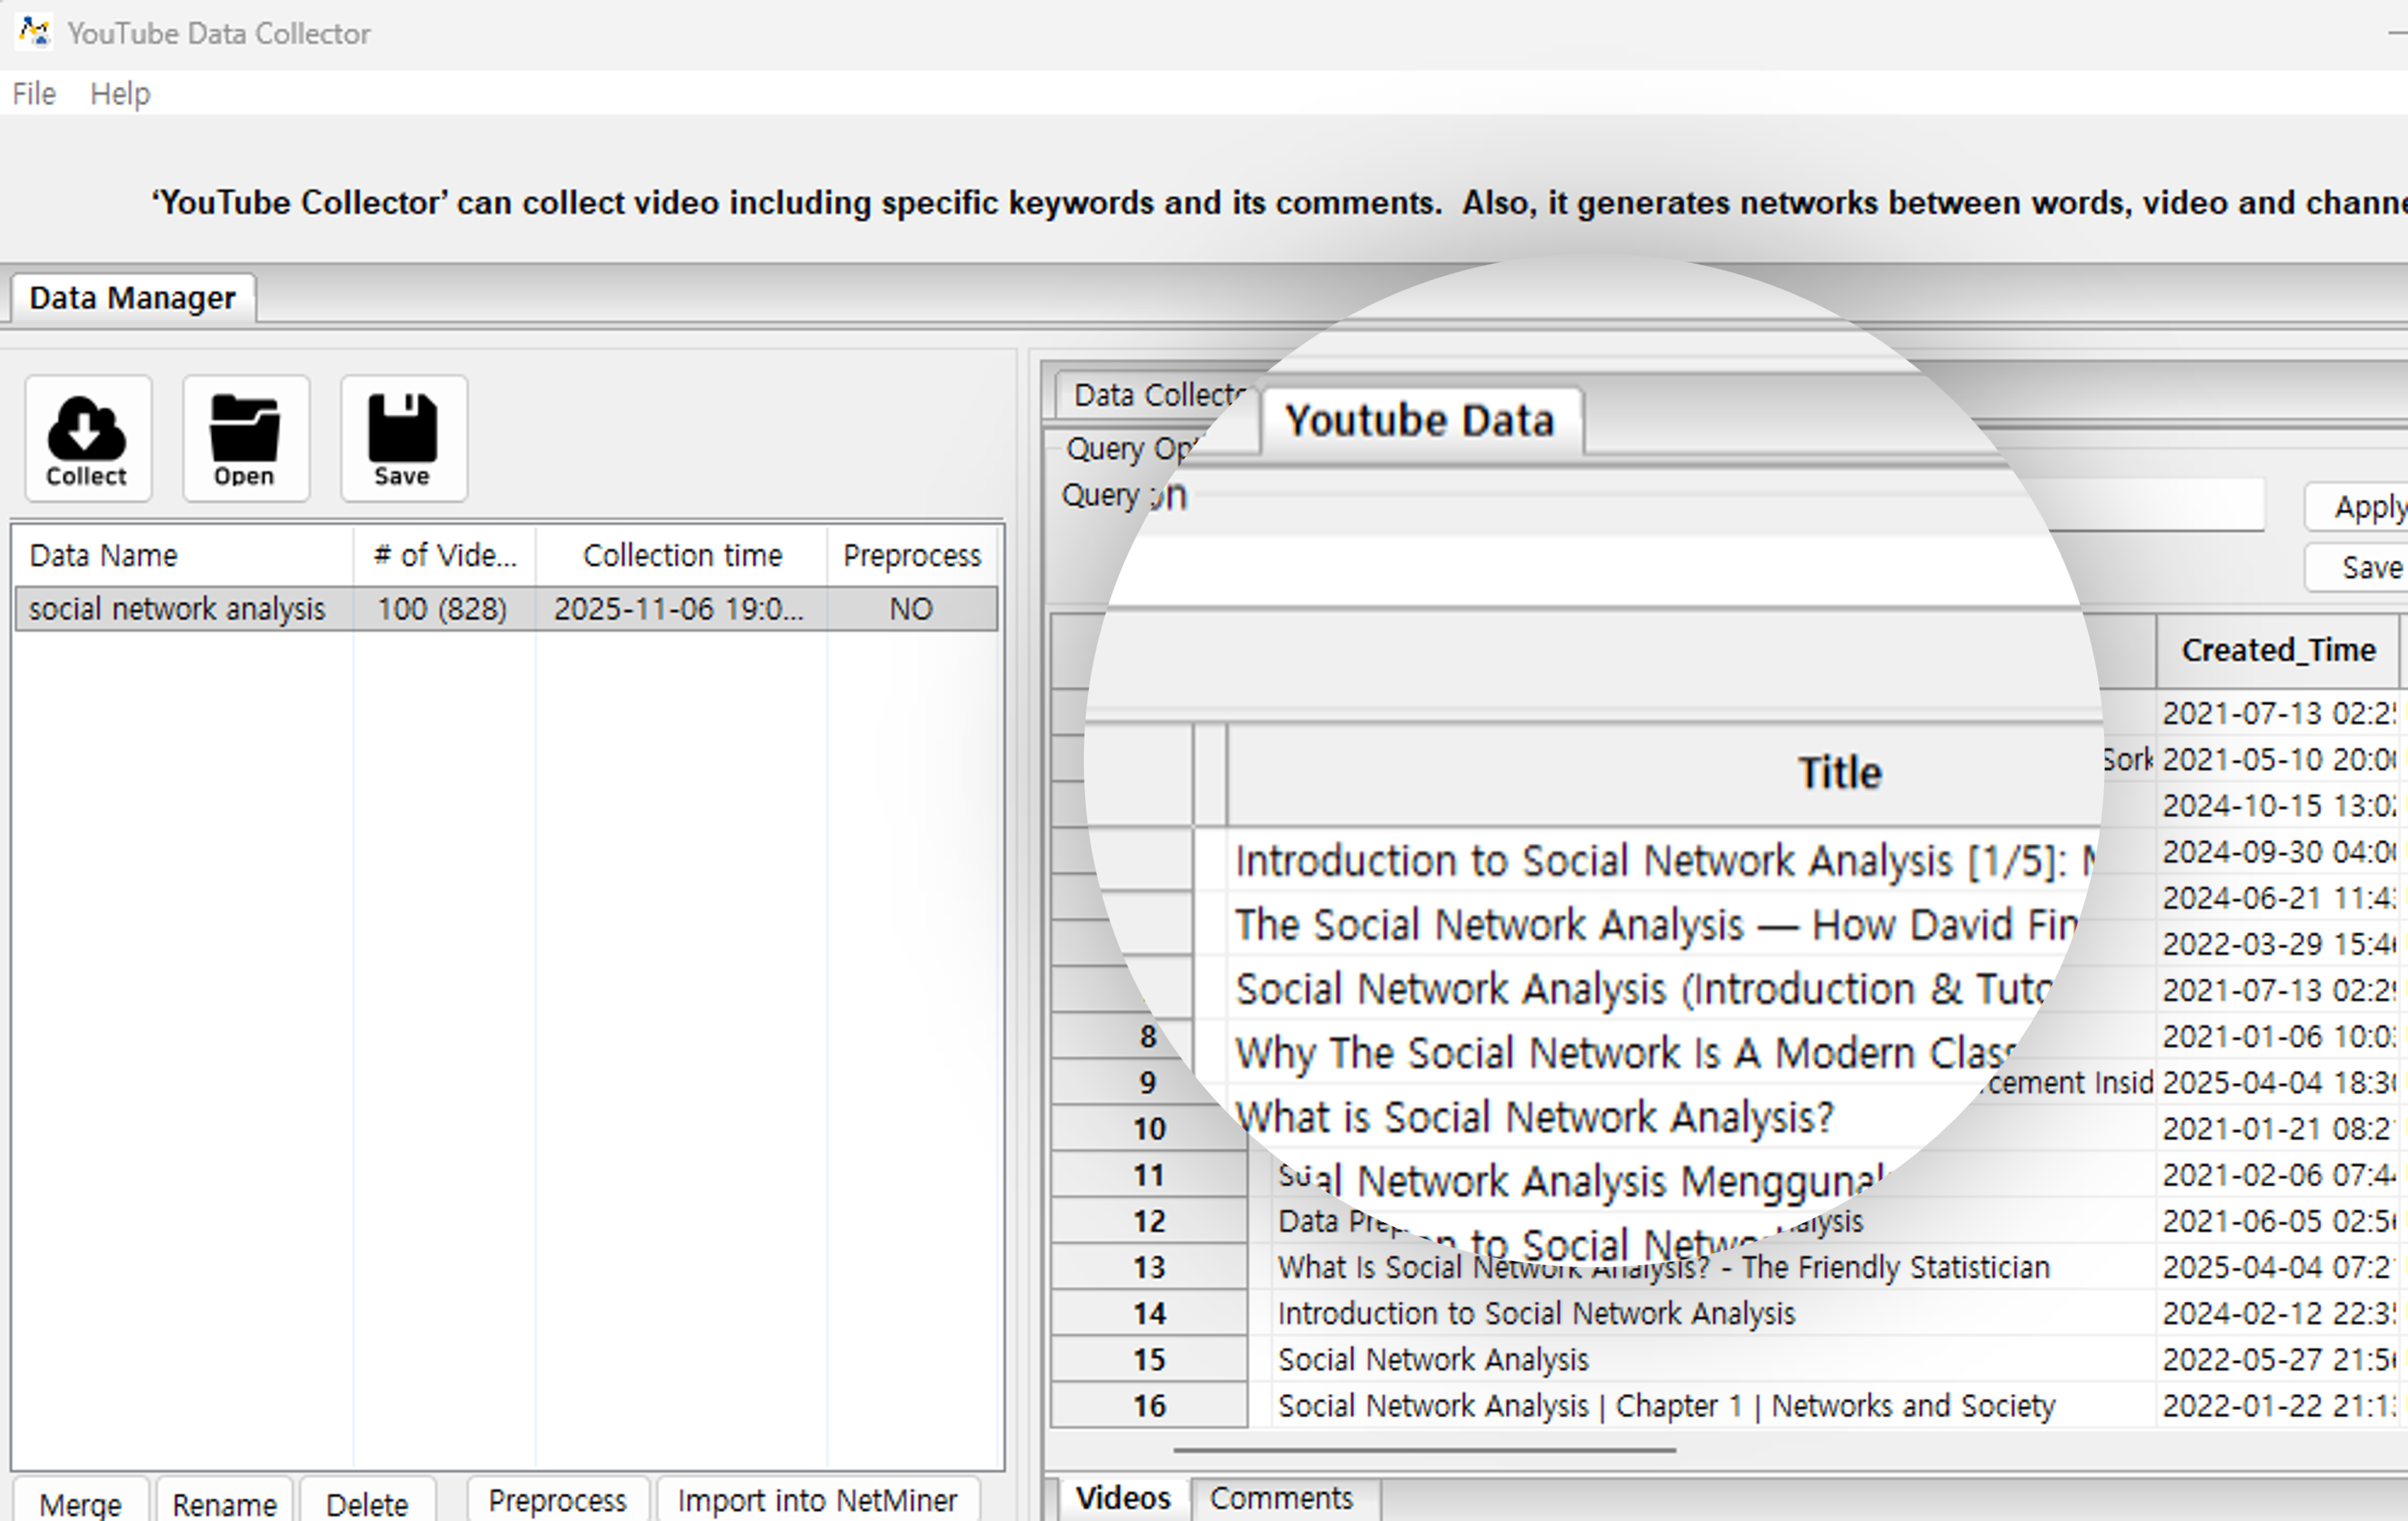The width and height of the screenshot is (2408, 1521).
Task: Click the created time cell '2024-09-30 04:0'
Action: (x=2278, y=852)
